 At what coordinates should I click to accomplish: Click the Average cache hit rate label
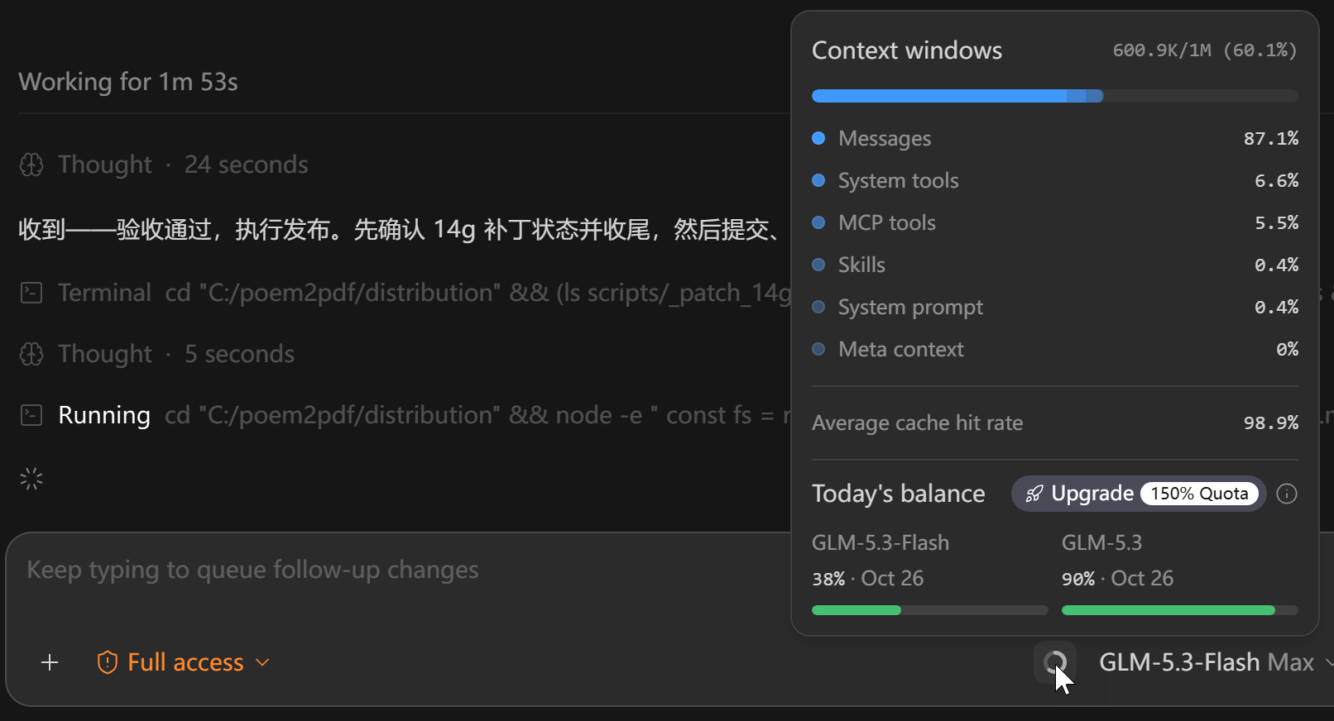[x=918, y=423]
